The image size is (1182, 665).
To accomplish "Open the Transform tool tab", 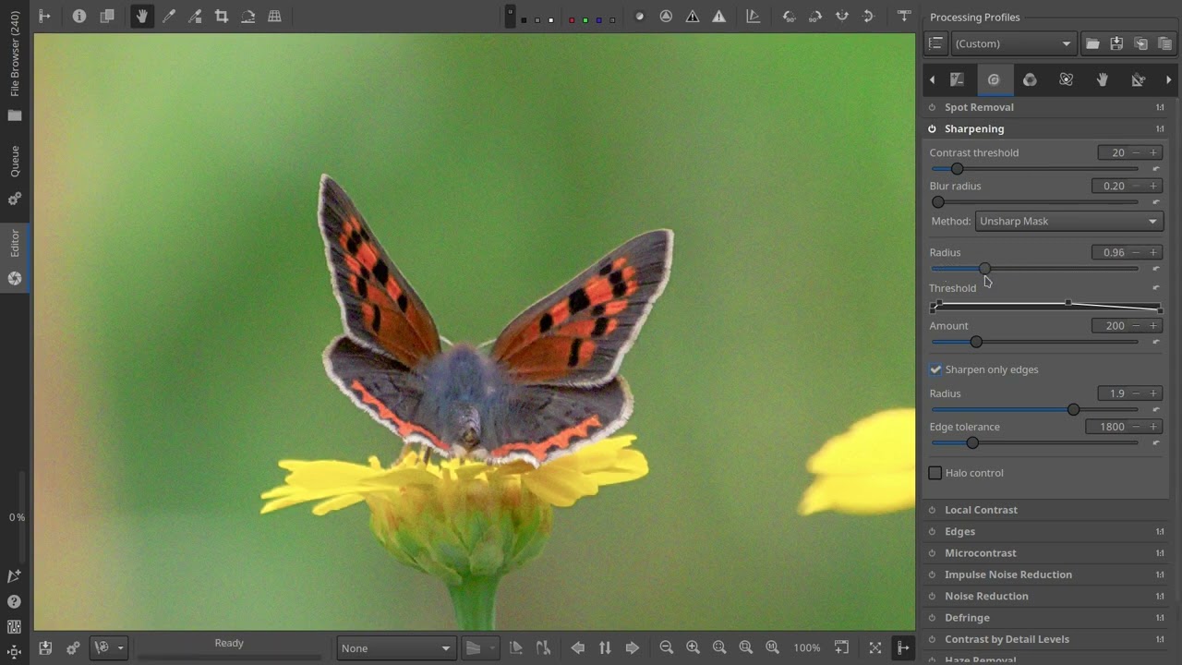I will [1138, 79].
